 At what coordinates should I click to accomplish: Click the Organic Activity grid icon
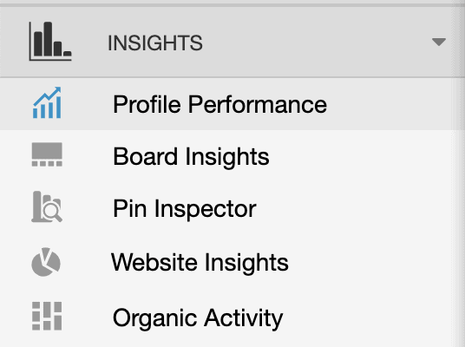(x=47, y=316)
